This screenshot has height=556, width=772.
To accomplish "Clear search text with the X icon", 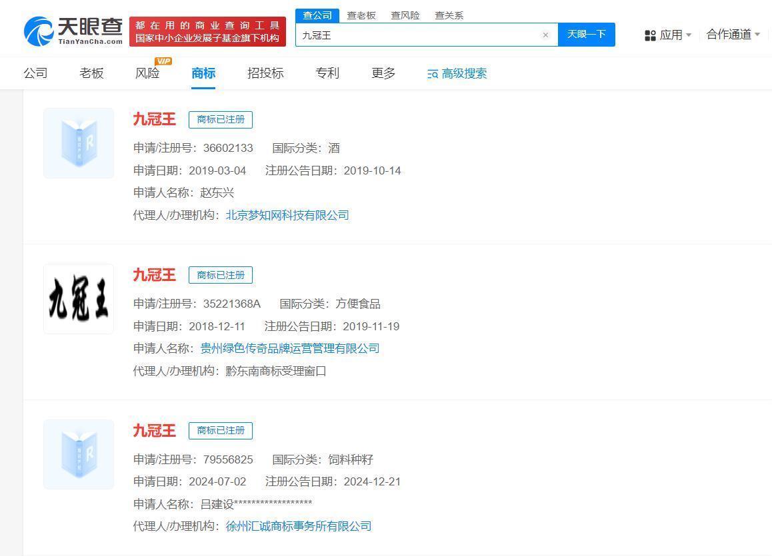I will [545, 35].
